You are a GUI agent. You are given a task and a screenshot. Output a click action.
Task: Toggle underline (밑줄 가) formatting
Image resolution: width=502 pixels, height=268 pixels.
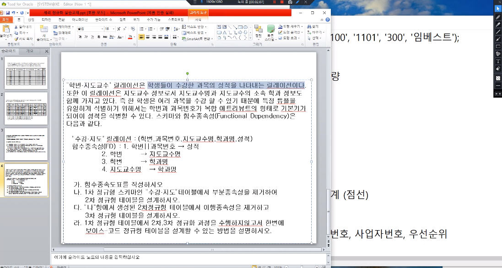(93, 37)
